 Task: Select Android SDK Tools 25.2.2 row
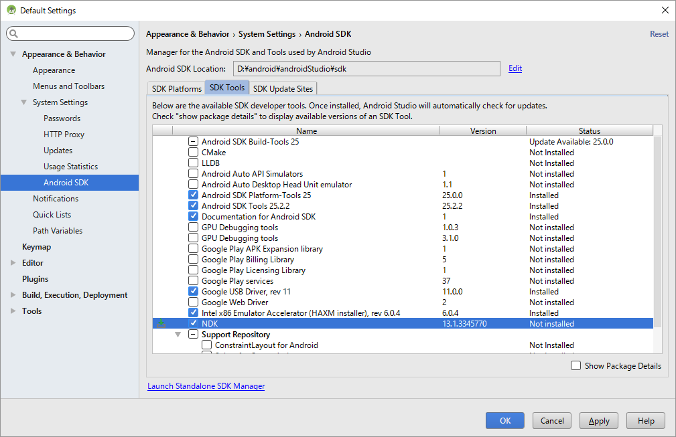pos(403,206)
